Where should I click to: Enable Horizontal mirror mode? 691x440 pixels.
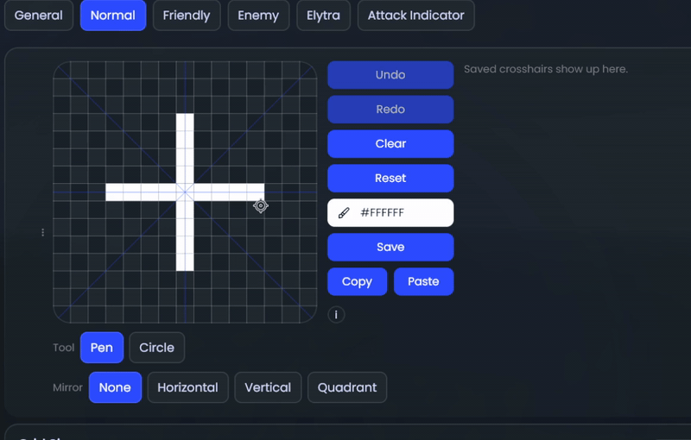(187, 387)
